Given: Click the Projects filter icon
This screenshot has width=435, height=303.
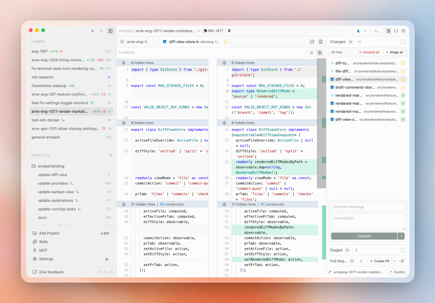Looking at the screenshot, I should pos(111,155).
